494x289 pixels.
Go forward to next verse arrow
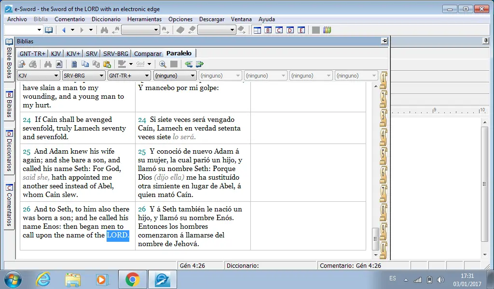coord(82,30)
